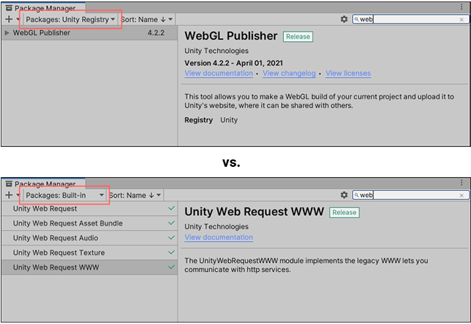Open the three-dot menu of the bottom Package Manager window
Viewport: 471px width, 324px height.
(461, 182)
